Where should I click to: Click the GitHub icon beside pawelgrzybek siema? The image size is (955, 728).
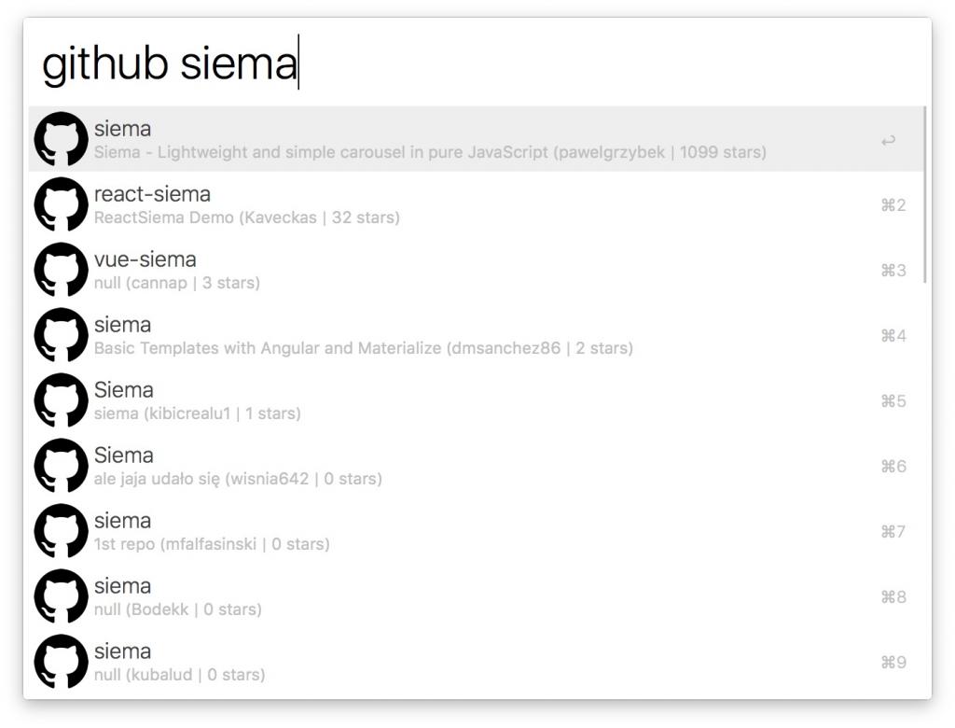pyautogui.click(x=61, y=140)
